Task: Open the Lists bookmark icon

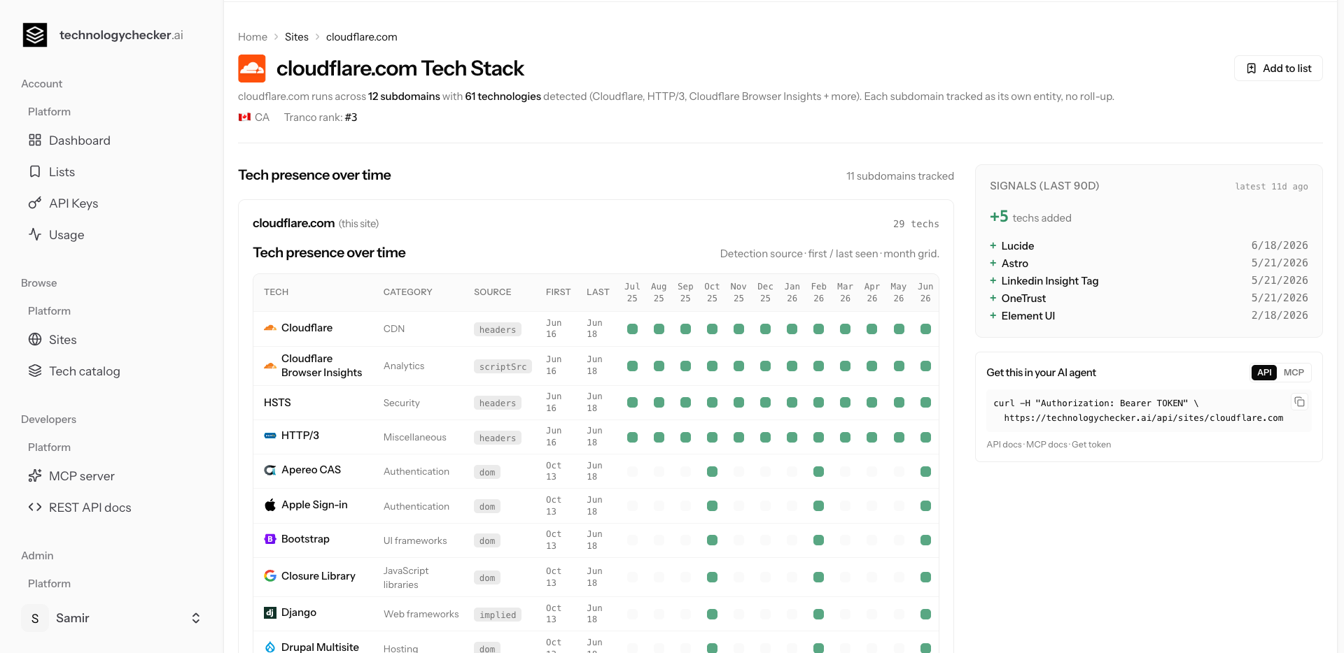Action: [x=35, y=171]
